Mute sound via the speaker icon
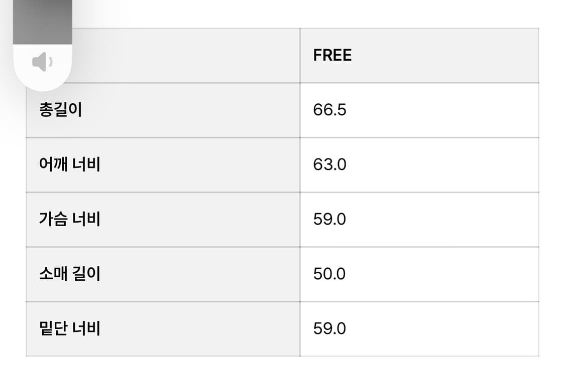The image size is (565, 367). (x=42, y=62)
